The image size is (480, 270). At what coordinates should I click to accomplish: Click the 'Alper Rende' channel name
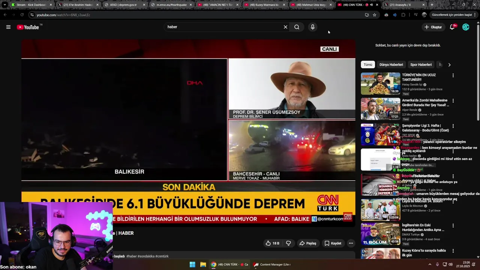pyautogui.click(x=409, y=110)
